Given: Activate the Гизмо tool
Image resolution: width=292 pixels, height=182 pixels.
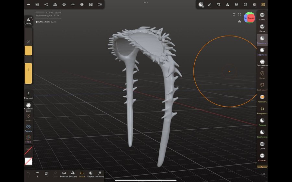Looking at the screenshot, I should coord(28,138).
